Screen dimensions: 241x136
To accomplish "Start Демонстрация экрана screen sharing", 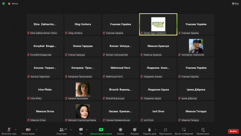I will click(101, 131).
